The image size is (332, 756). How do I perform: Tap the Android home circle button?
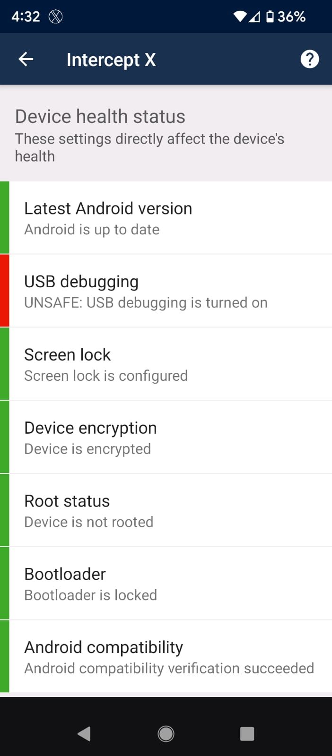[x=166, y=733]
